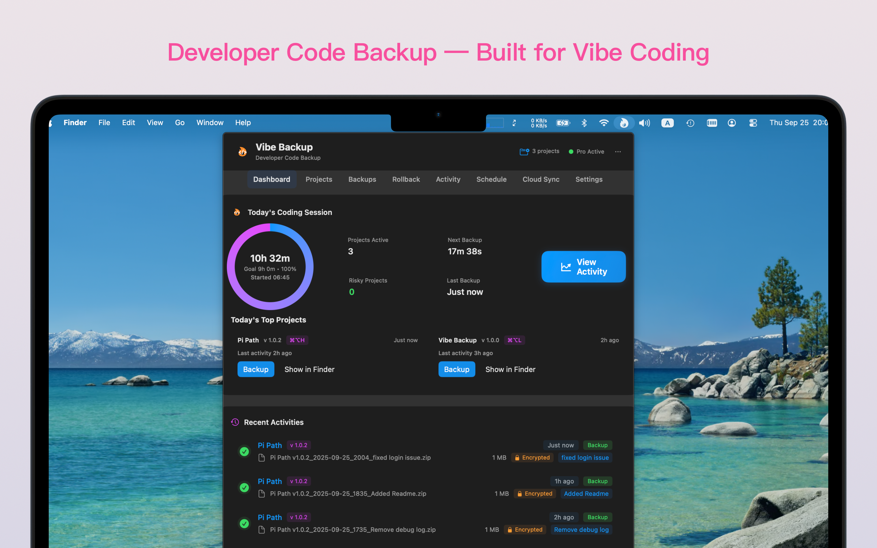
Task: Click the volume speaker menu bar icon
Action: [x=644, y=123]
